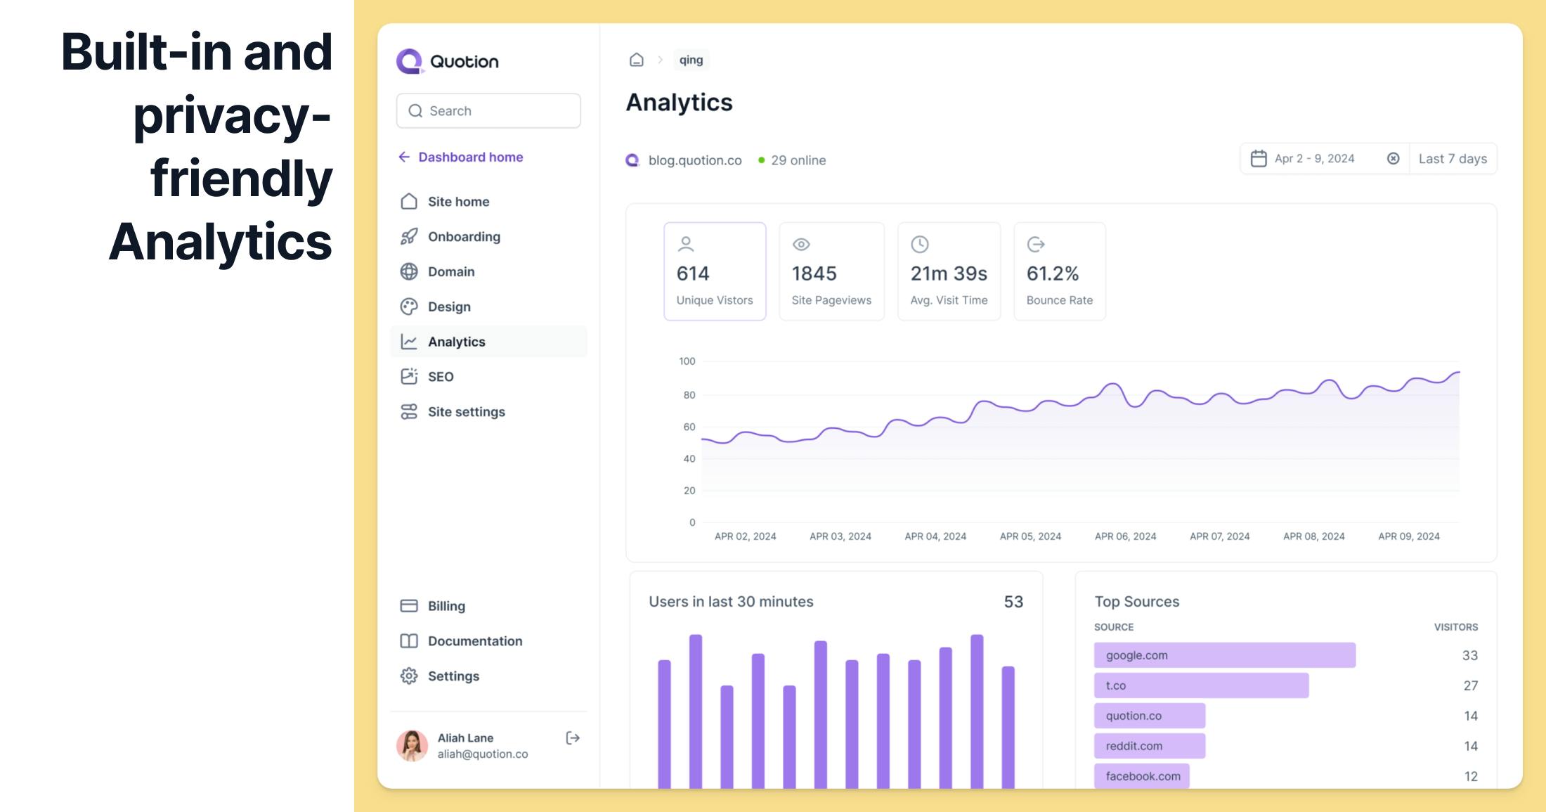1546x812 pixels.
Task: Click the 29 online status indicator
Action: [792, 160]
